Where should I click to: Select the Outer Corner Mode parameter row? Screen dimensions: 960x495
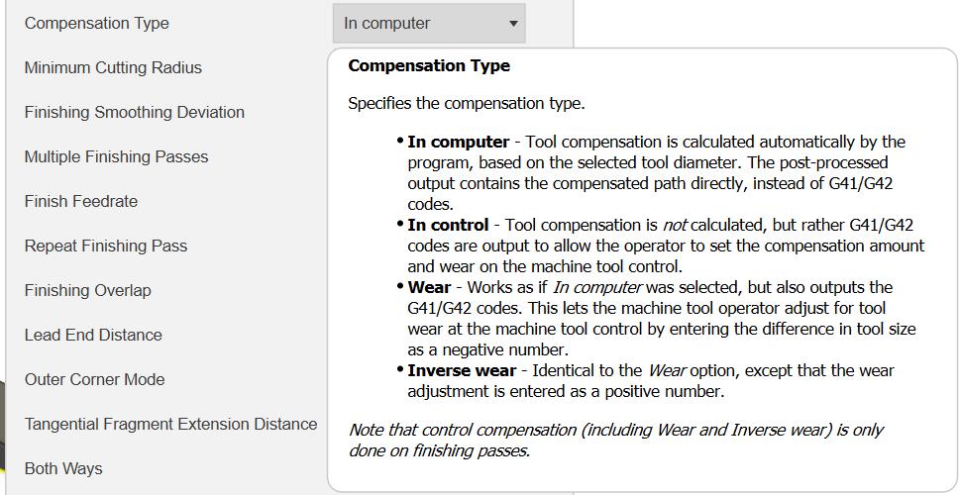point(94,379)
